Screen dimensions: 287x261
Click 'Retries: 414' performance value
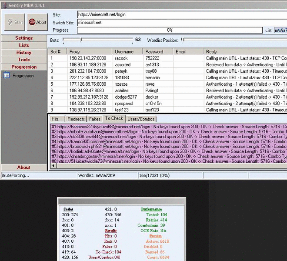pyautogui.click(x=157, y=220)
